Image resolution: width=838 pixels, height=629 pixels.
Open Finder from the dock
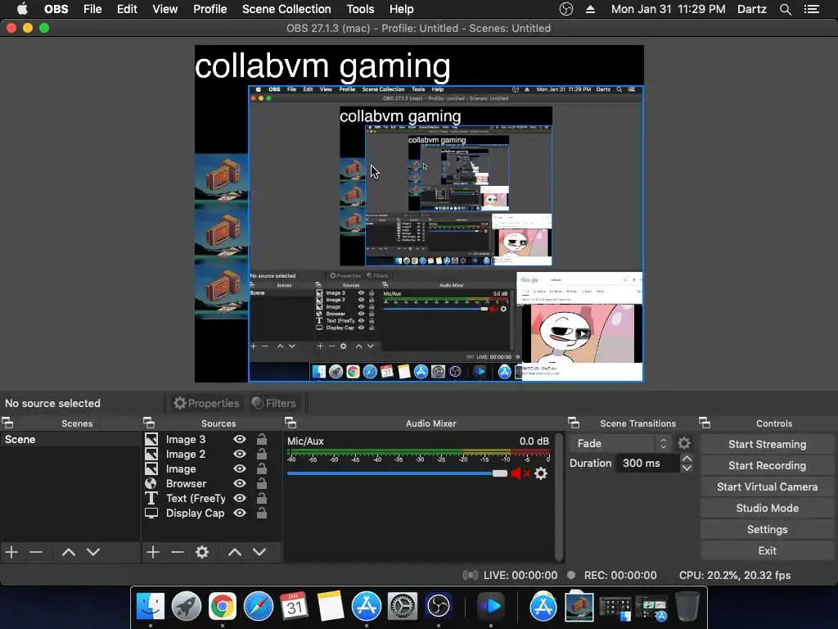click(x=151, y=607)
